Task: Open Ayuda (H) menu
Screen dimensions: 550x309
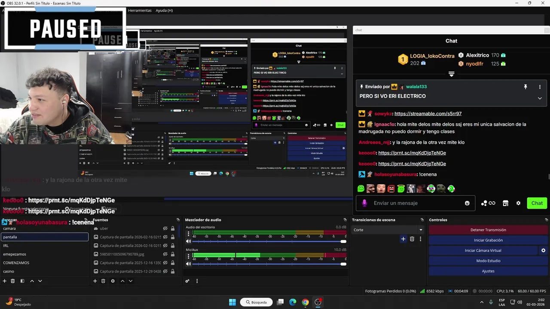Action: click(x=164, y=10)
